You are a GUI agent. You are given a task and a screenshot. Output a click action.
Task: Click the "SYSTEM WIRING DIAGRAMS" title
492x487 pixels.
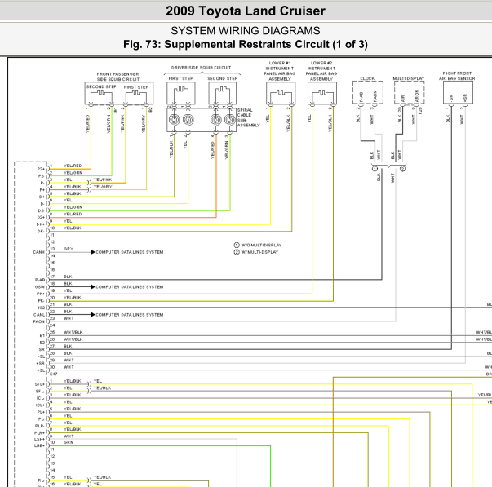[246, 31]
